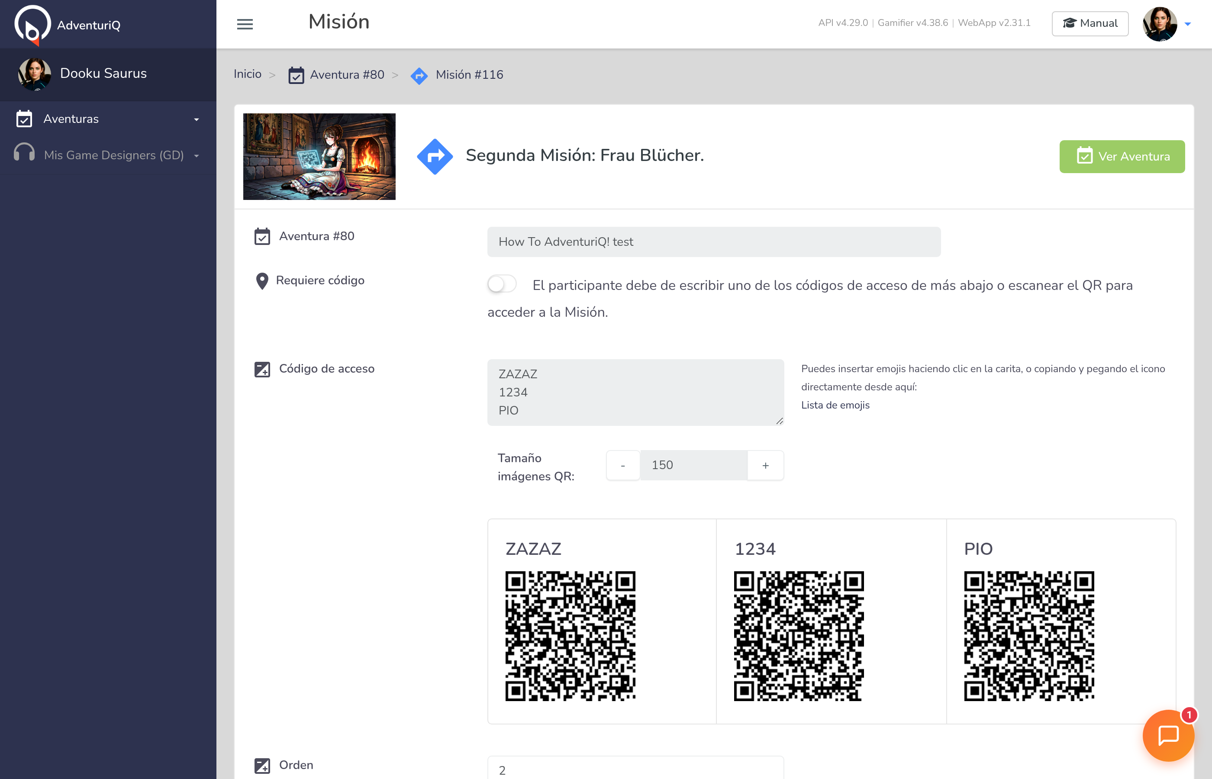The width and height of the screenshot is (1212, 779).
Task: Expand the Aventuras sidebar menu arrow
Action: tap(196, 120)
